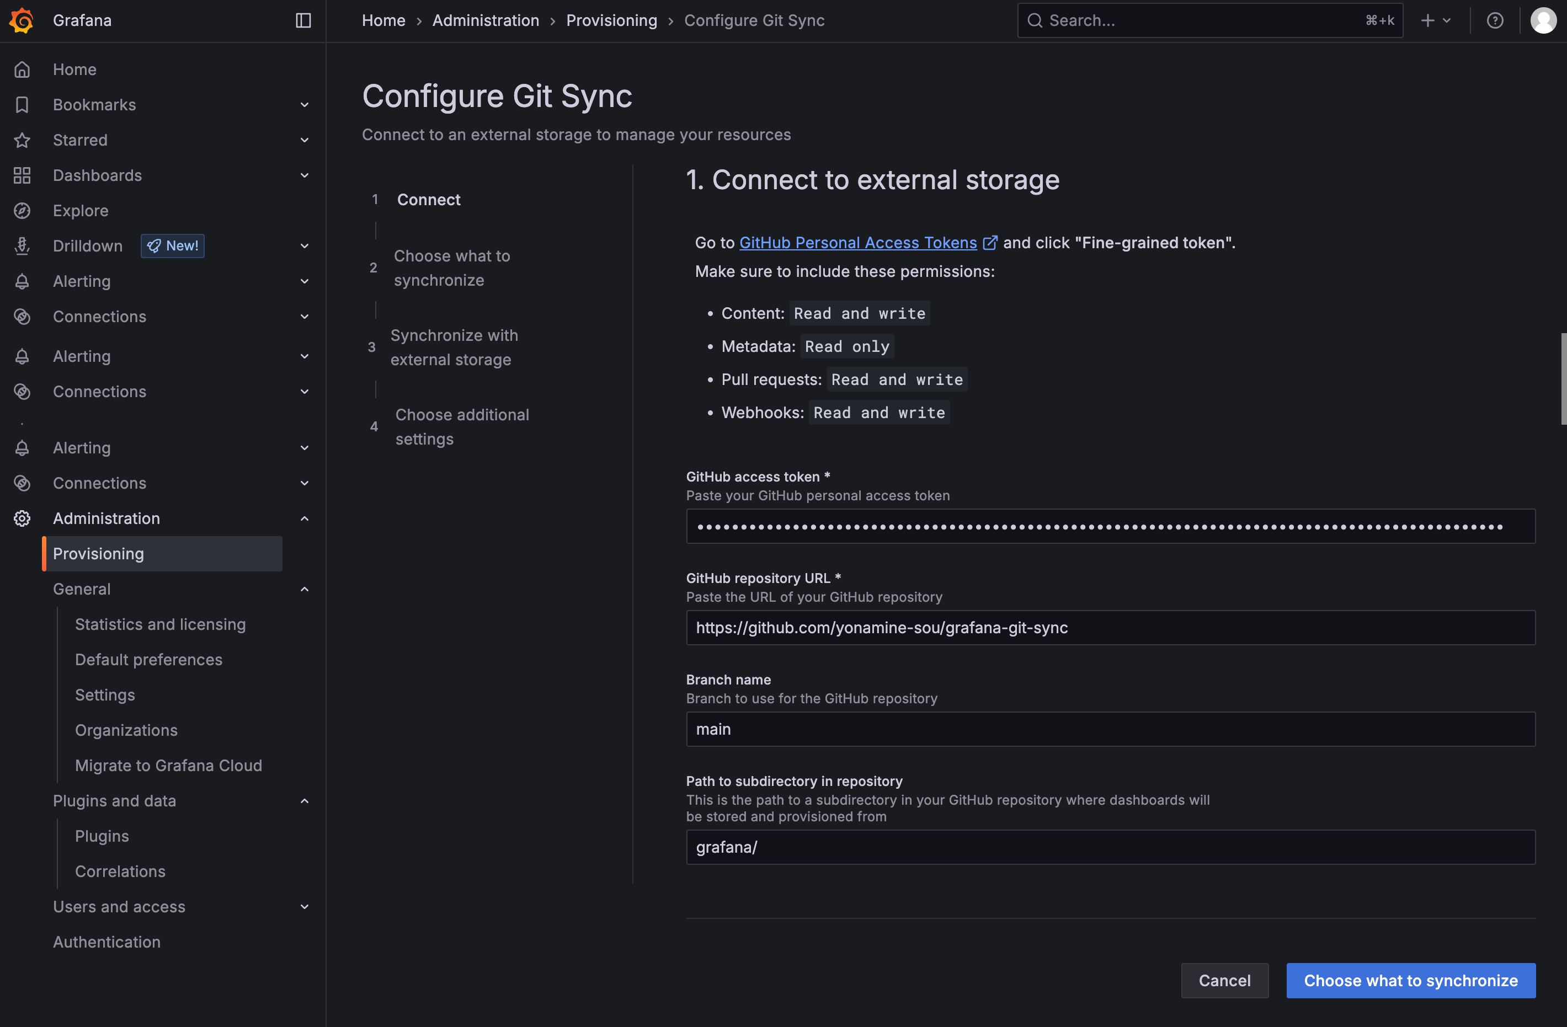This screenshot has height=1027, width=1567.
Task: Select step 3 Synchronize with external storage
Action: coord(454,347)
